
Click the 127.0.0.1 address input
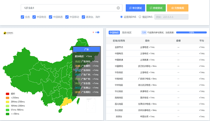point(72,8)
